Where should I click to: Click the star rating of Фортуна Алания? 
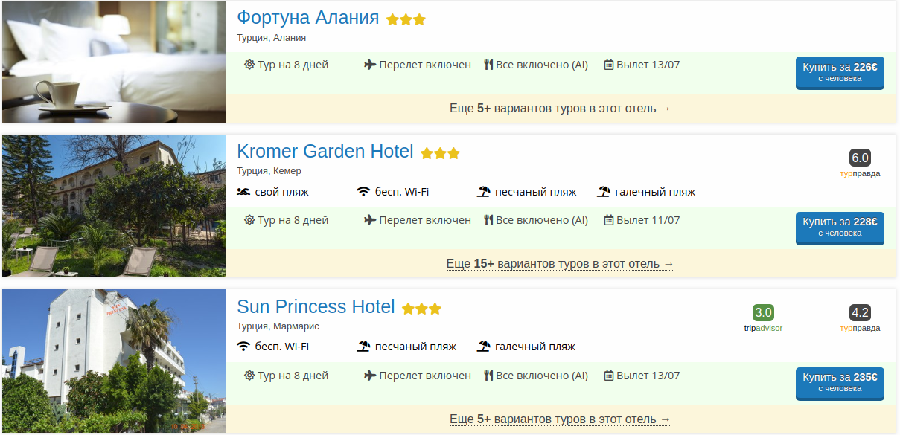(406, 20)
